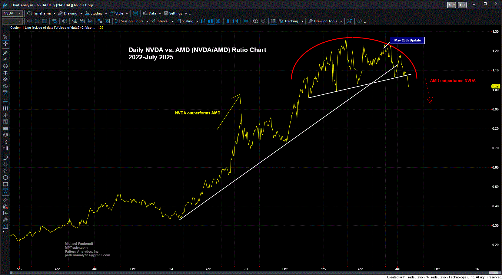Click the Daily NVDA vs. AMD title text

tap(197, 54)
